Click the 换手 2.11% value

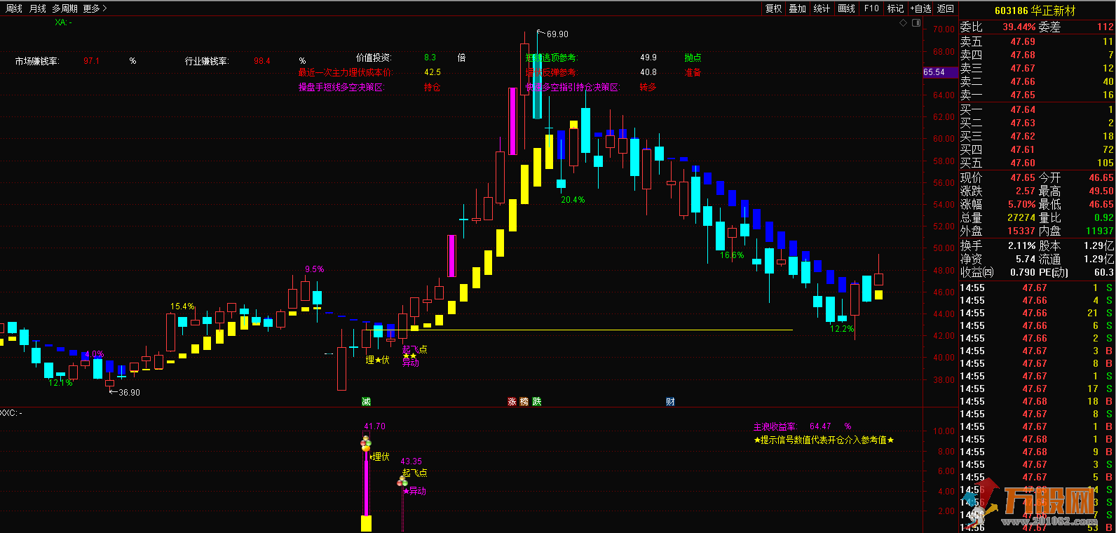(x=1021, y=246)
